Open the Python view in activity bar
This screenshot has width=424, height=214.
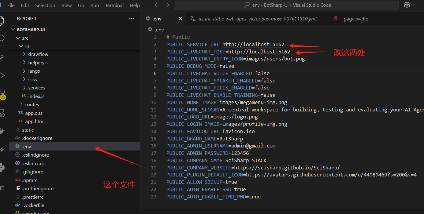tap(2, 167)
